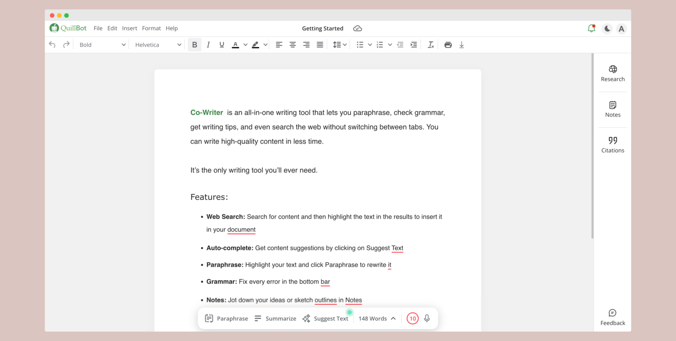
Task: Click the clear formatting icon
Action: click(431, 45)
